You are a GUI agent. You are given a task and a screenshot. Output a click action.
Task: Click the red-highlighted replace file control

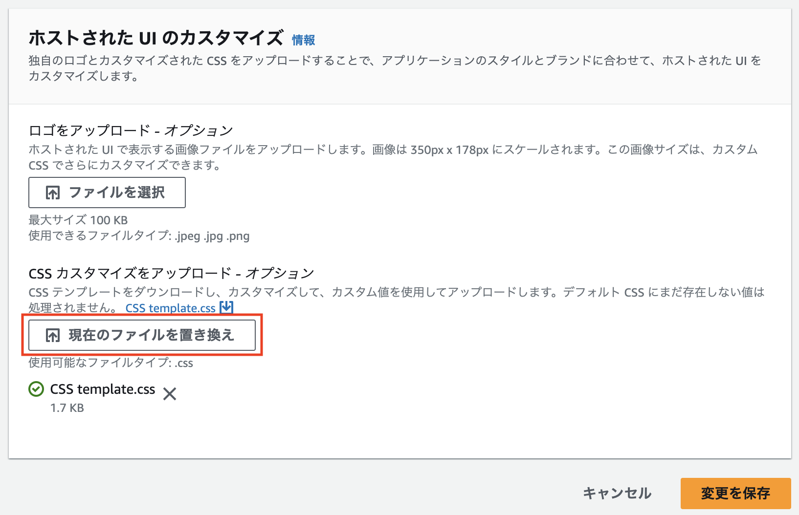(142, 335)
